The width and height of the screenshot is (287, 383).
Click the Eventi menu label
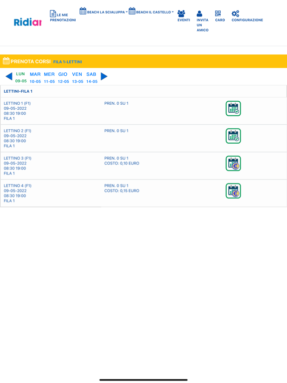tap(184, 20)
